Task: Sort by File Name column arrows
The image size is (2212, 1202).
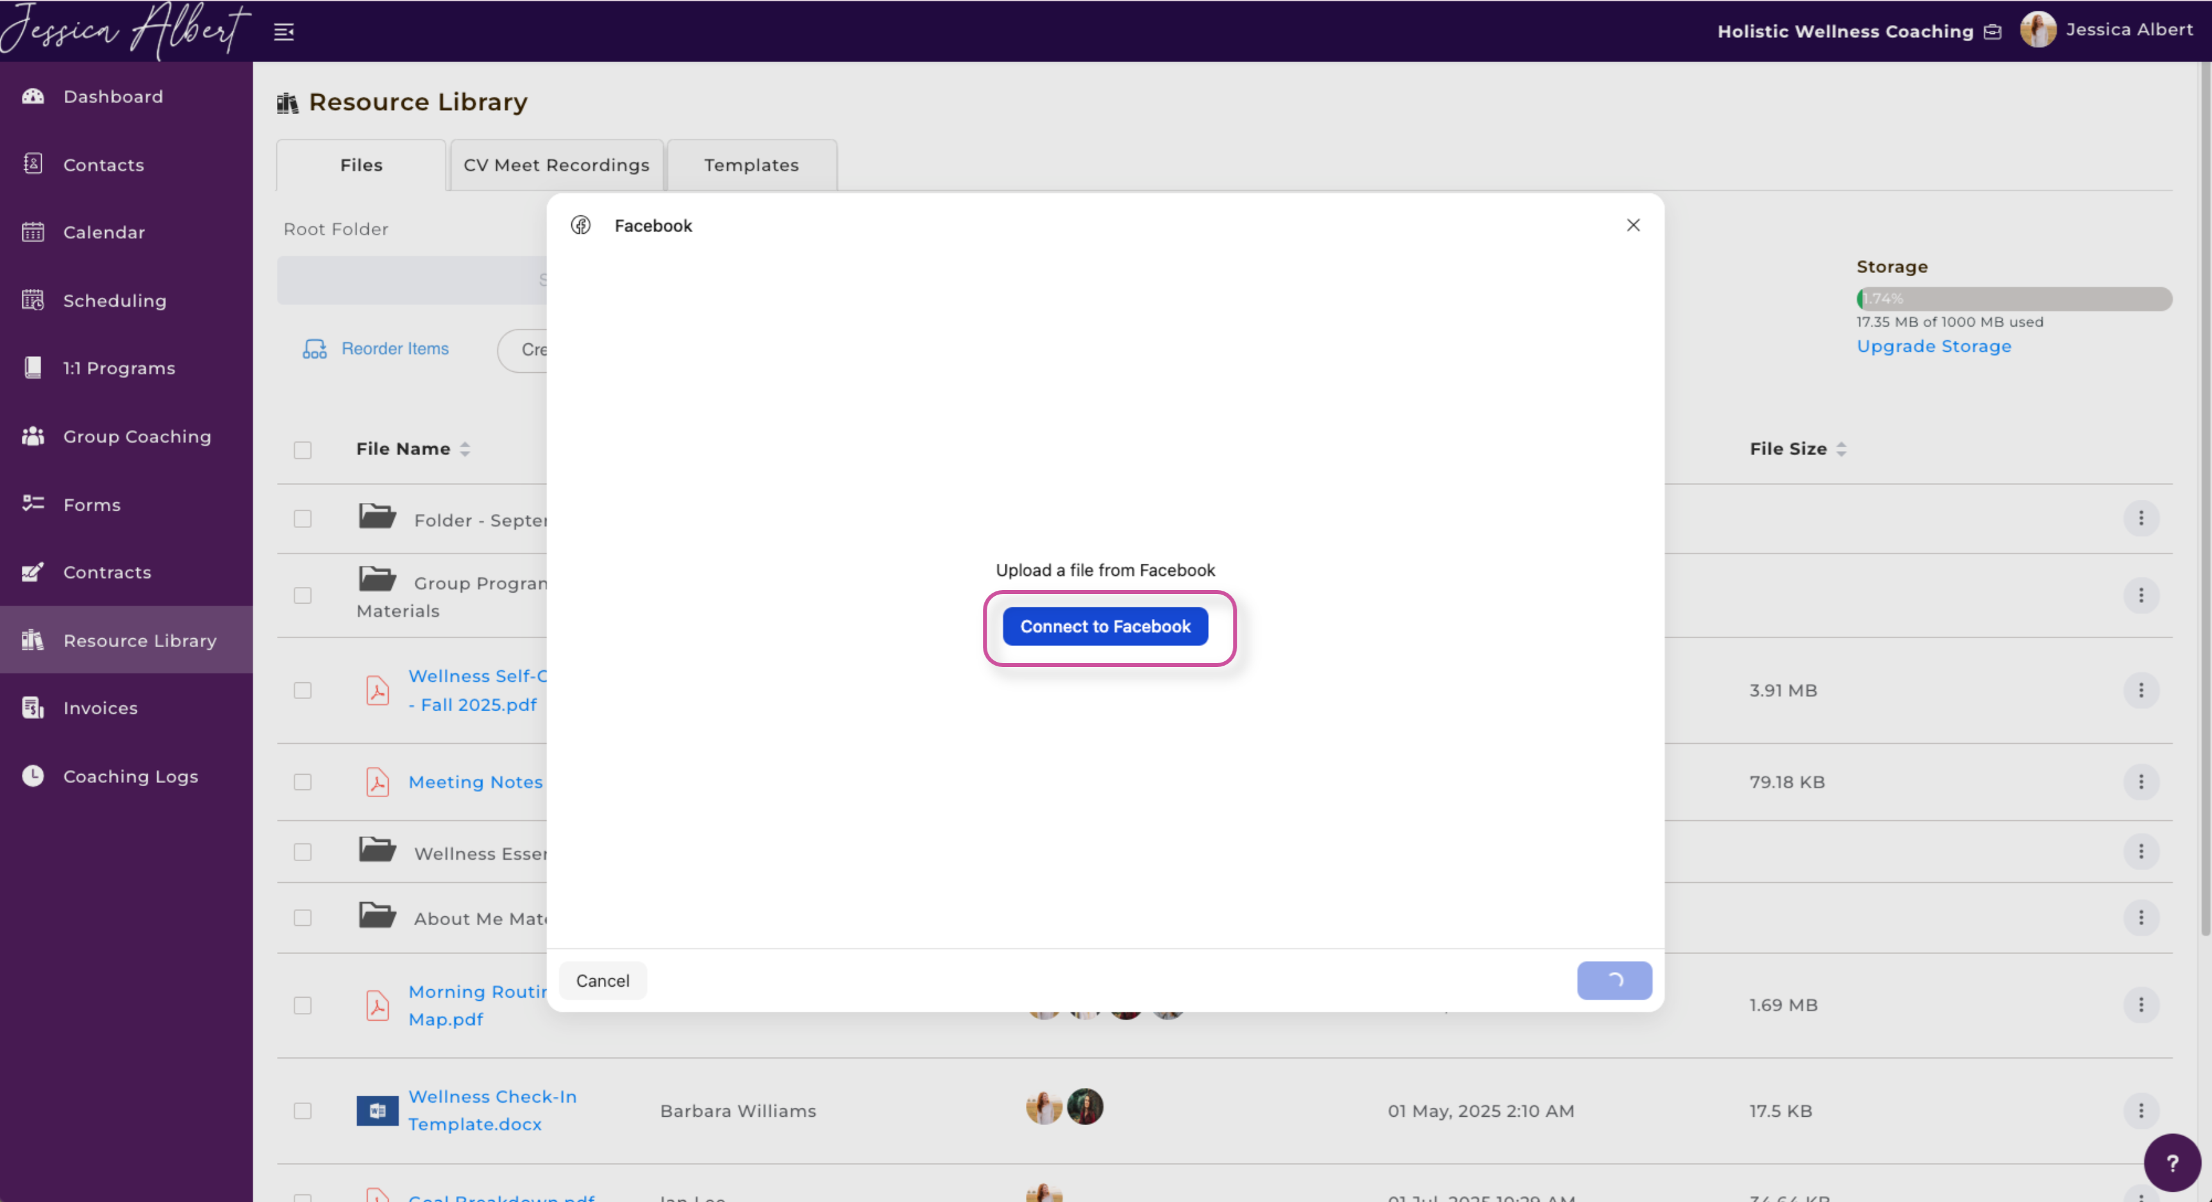Action: click(x=465, y=449)
